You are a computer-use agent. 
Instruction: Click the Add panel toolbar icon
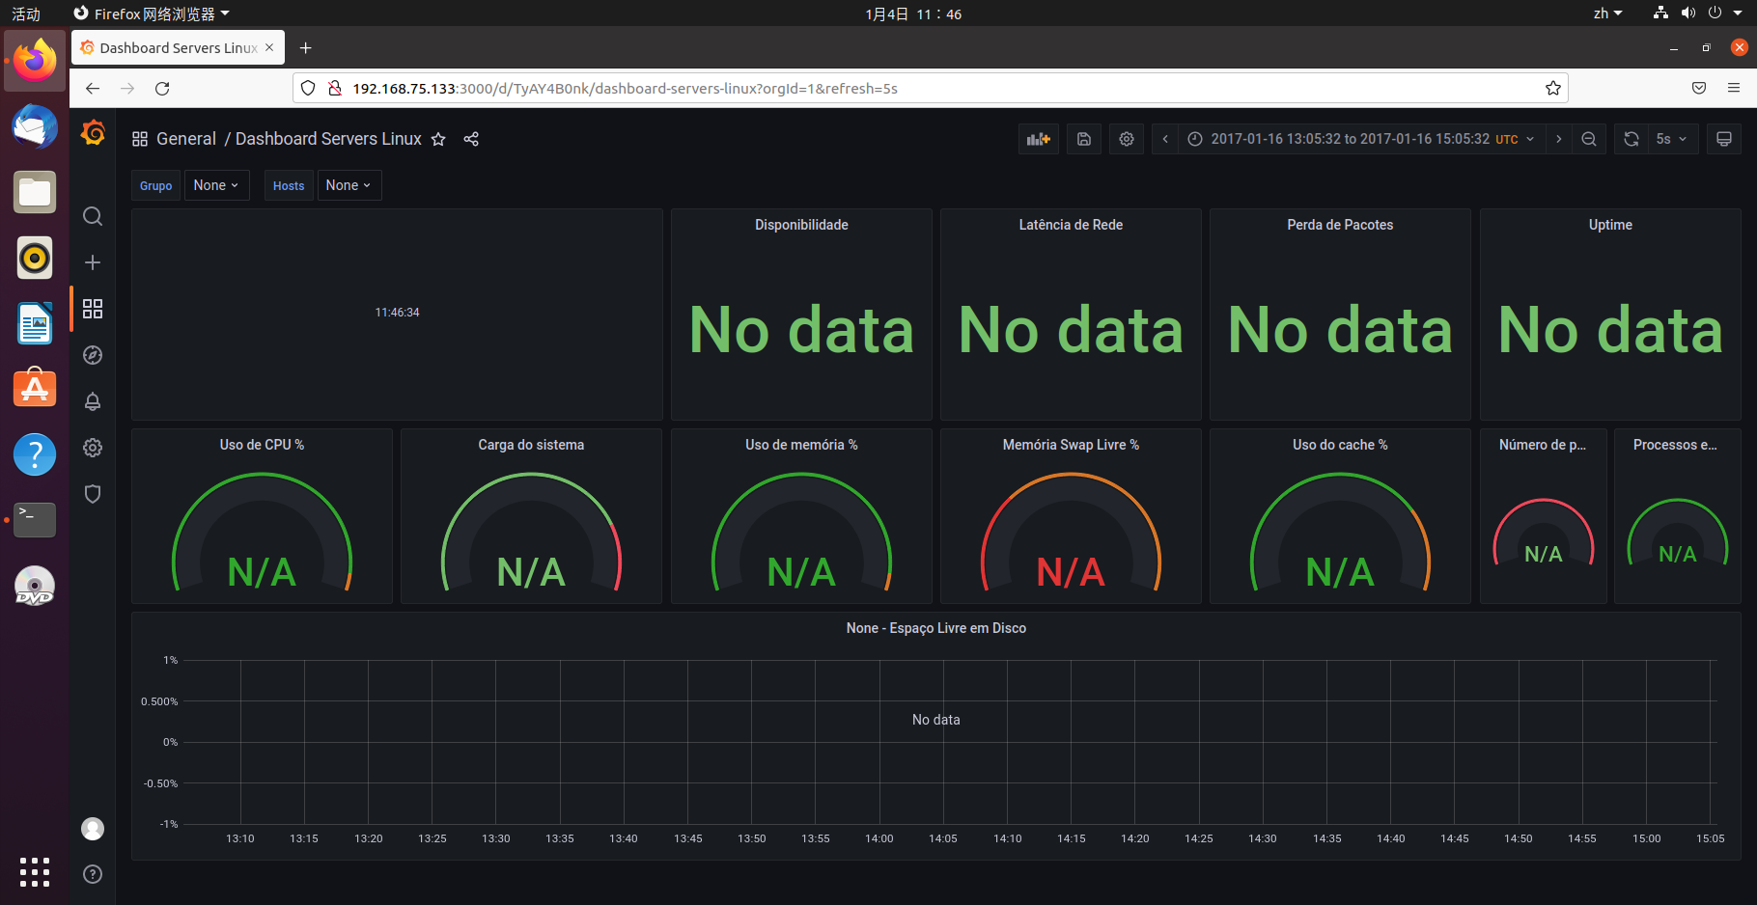1038,138
